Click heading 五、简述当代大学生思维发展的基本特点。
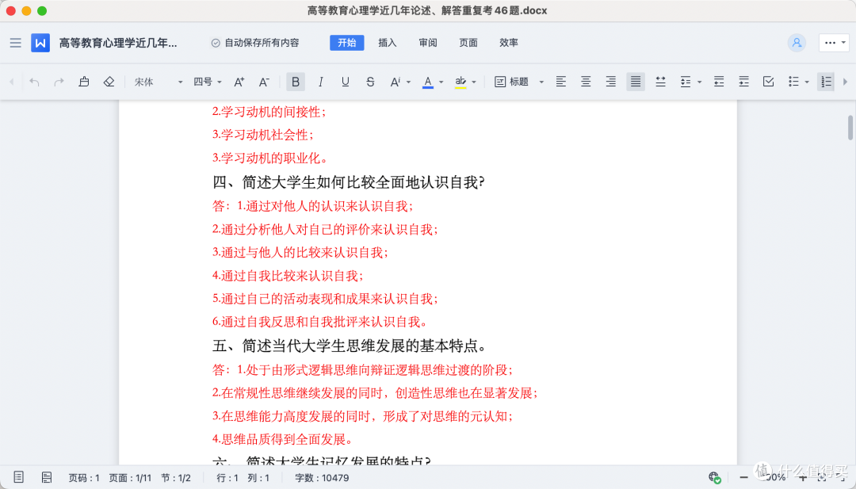Screen dimensions: 856x489 point(350,346)
